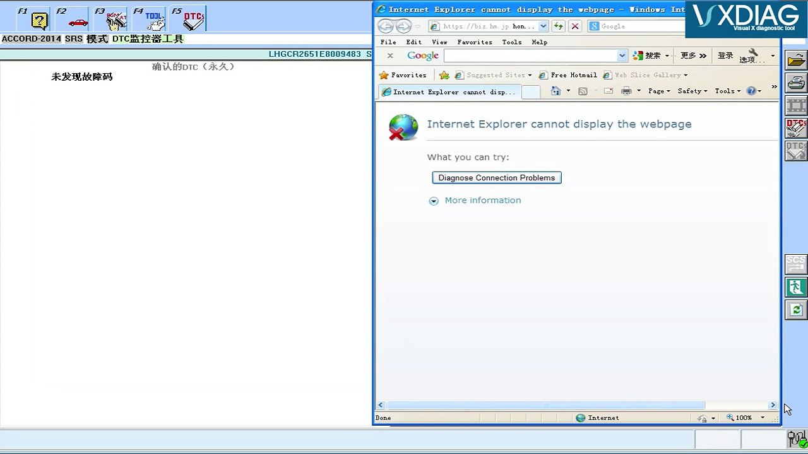Screen dimensions: 808x454
Task: Click the 未发现故障码 message text
Action: tap(82, 77)
